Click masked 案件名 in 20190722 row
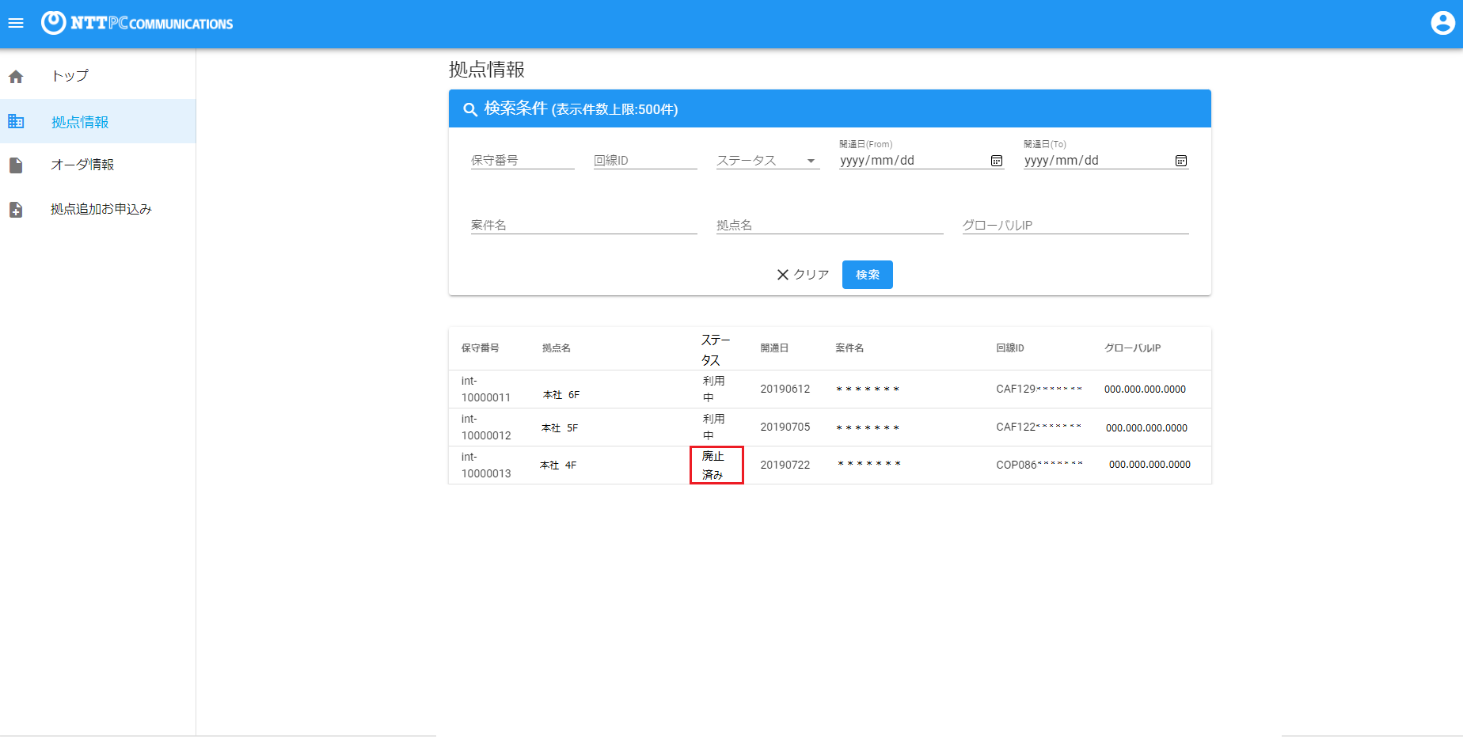Viewport: 1463px width, 737px height. pos(869,464)
